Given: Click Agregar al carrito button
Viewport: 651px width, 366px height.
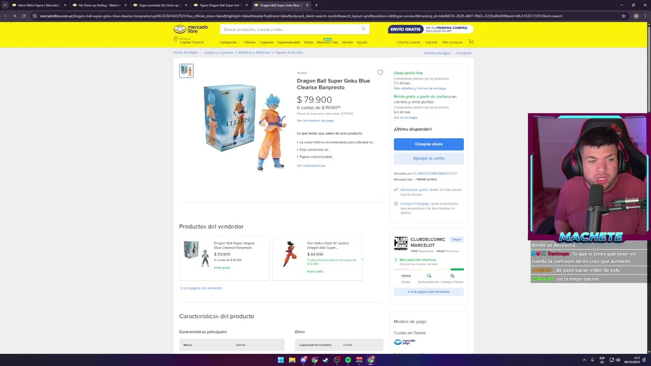Looking at the screenshot, I should 429,158.
